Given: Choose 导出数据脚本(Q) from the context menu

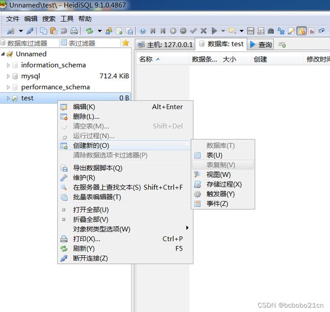Looking at the screenshot, I should point(125,168).
